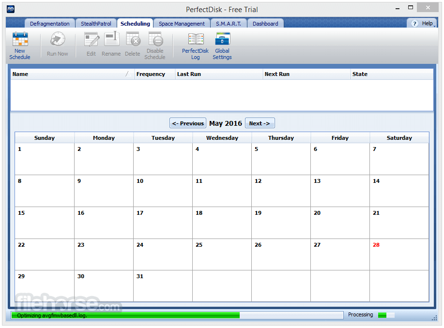Click the Rename schedule icon
This screenshot has height=328, width=444.
click(x=111, y=39)
